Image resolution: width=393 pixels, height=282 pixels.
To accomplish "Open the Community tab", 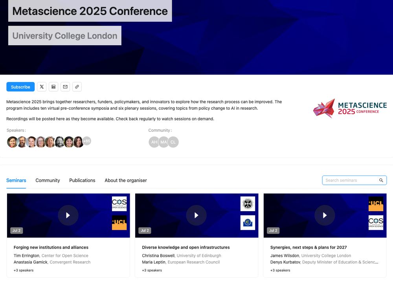I will [48, 181].
